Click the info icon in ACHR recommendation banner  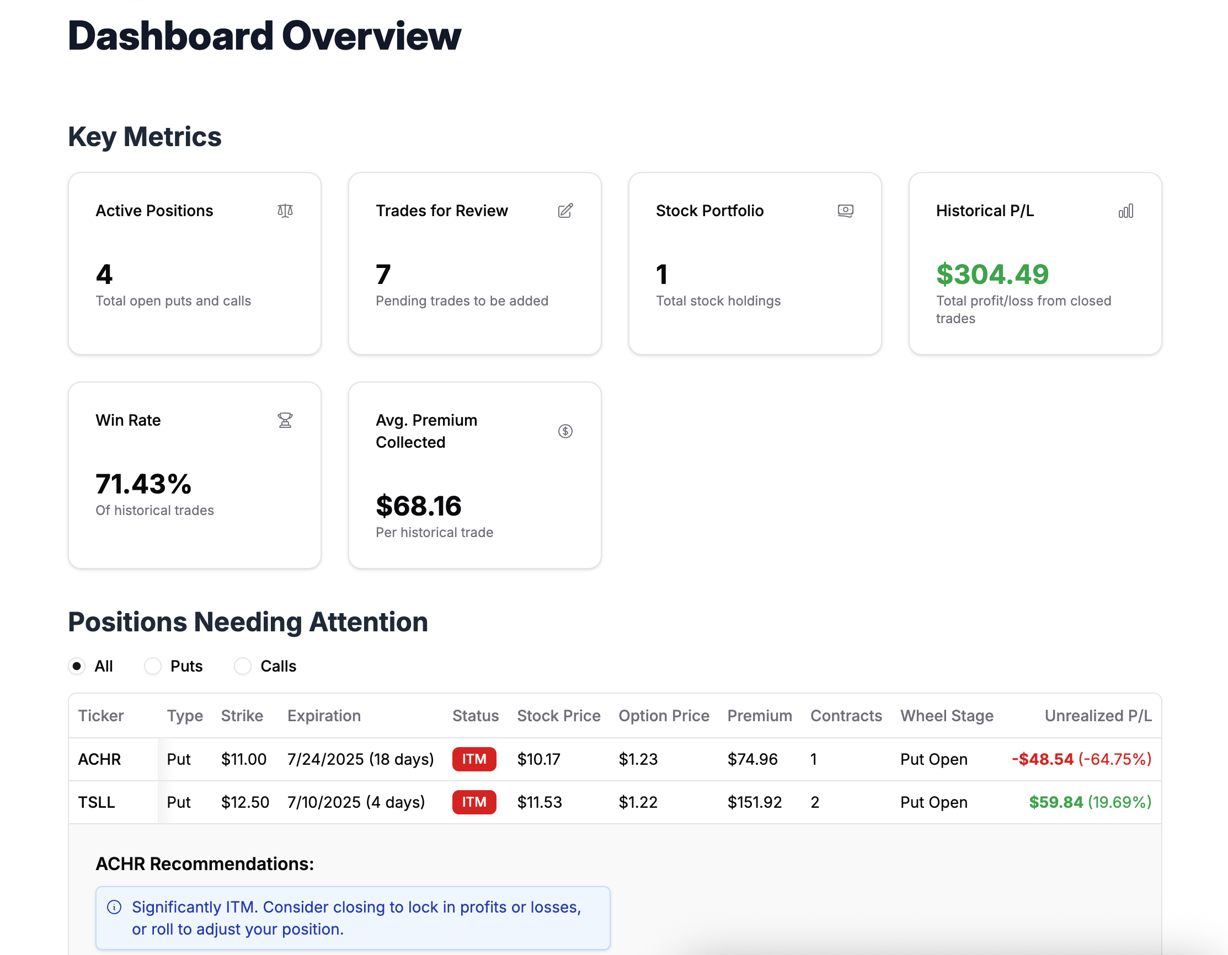tap(114, 906)
